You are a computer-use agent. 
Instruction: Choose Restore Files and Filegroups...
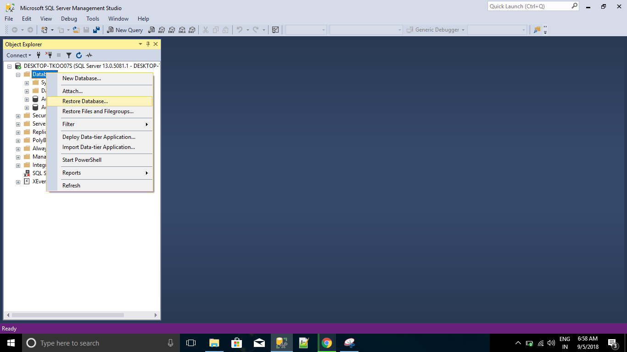pyautogui.click(x=100, y=111)
